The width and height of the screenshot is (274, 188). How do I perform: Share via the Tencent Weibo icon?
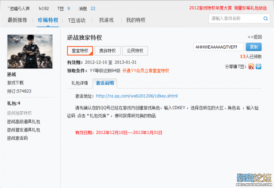pyautogui.click(x=258, y=67)
